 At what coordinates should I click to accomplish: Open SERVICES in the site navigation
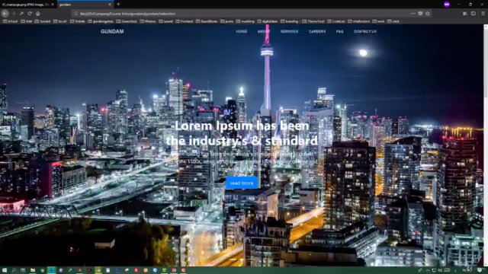click(x=290, y=31)
